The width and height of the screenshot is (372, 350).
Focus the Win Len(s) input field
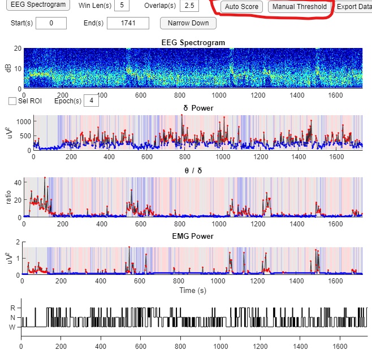click(x=121, y=6)
